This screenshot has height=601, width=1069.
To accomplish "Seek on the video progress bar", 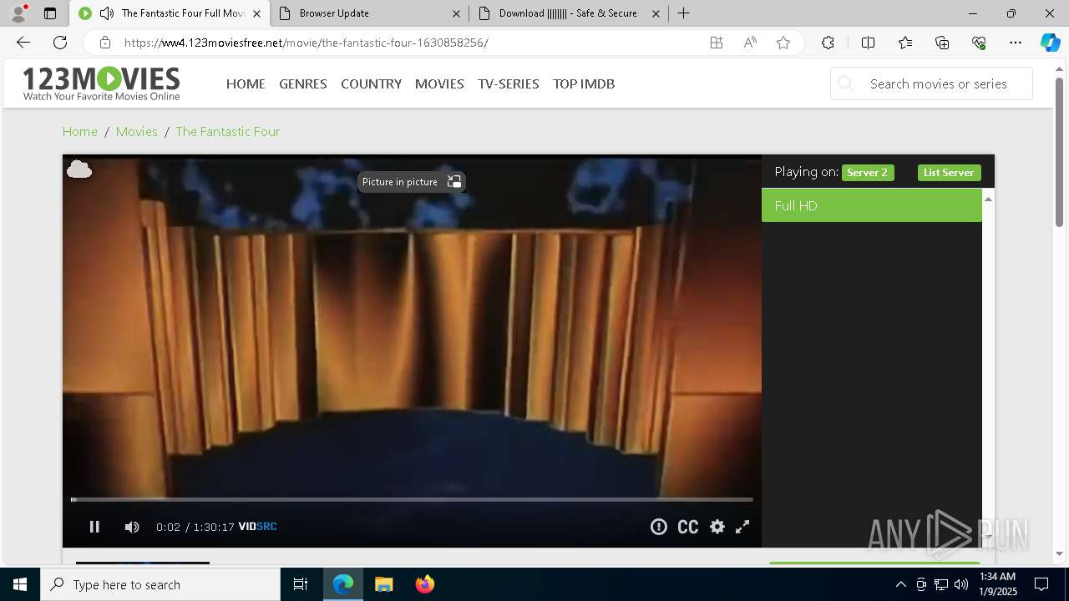I will click(412, 500).
